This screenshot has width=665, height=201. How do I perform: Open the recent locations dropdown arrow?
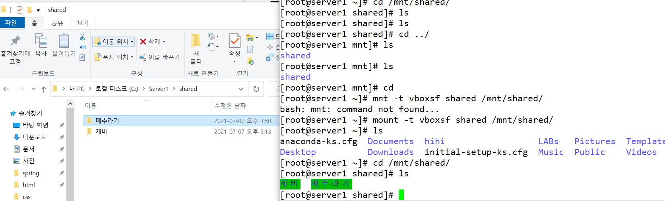point(33,89)
